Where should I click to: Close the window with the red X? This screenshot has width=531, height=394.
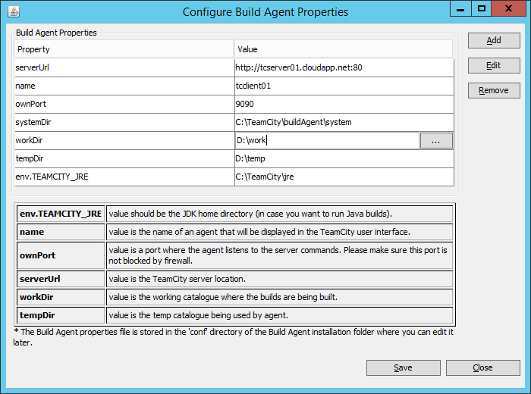509,9
